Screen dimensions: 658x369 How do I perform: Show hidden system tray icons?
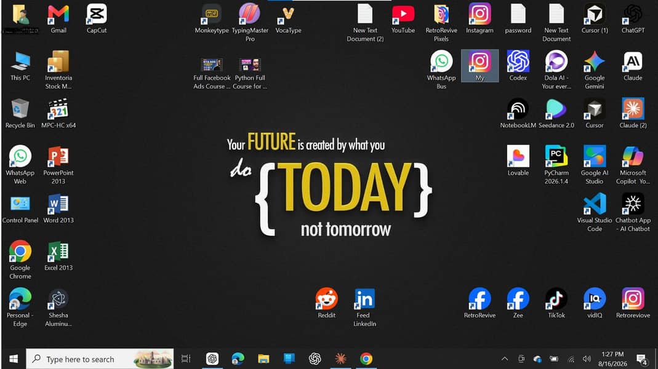click(505, 359)
